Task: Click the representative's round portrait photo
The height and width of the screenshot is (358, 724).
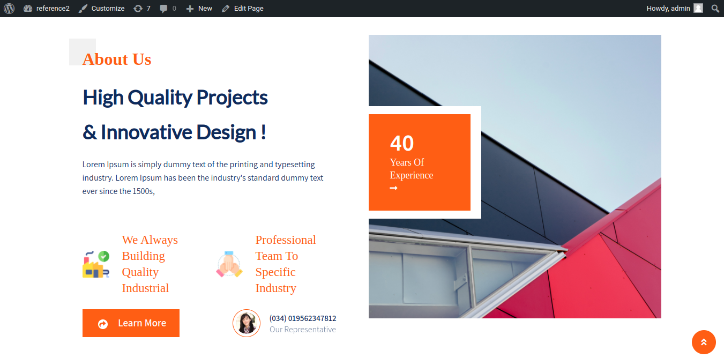Action: [247, 323]
